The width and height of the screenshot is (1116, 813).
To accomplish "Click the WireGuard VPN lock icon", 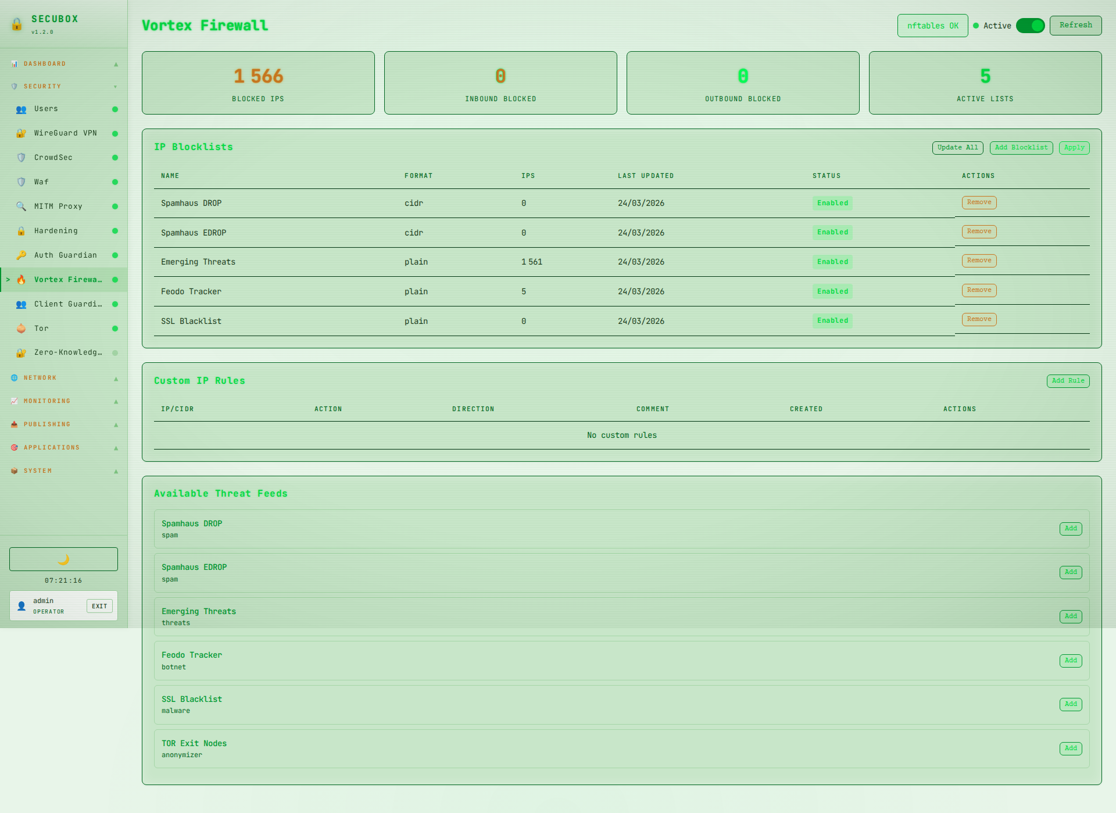I will pyautogui.click(x=22, y=134).
